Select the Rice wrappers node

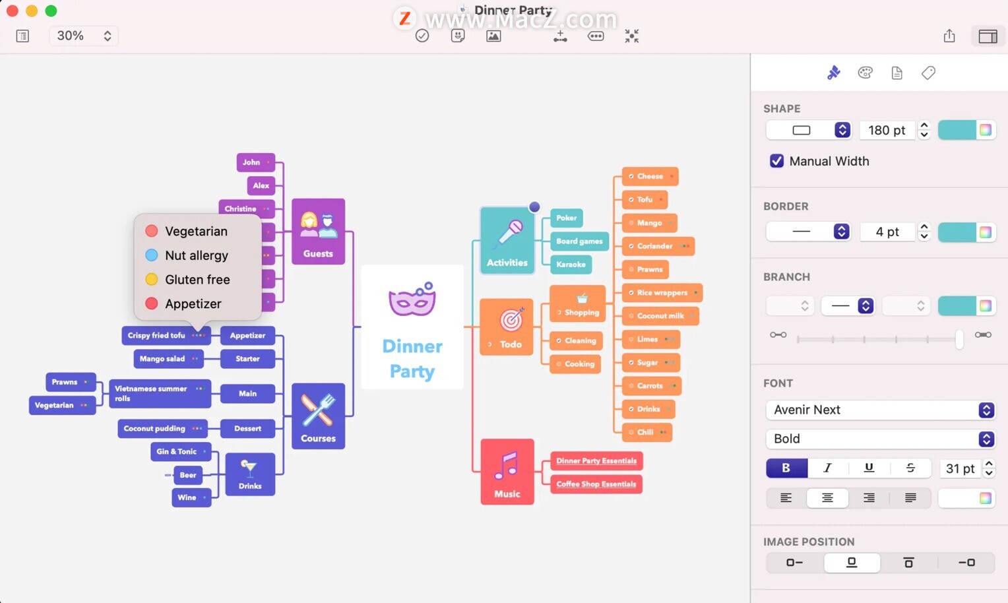662,292
